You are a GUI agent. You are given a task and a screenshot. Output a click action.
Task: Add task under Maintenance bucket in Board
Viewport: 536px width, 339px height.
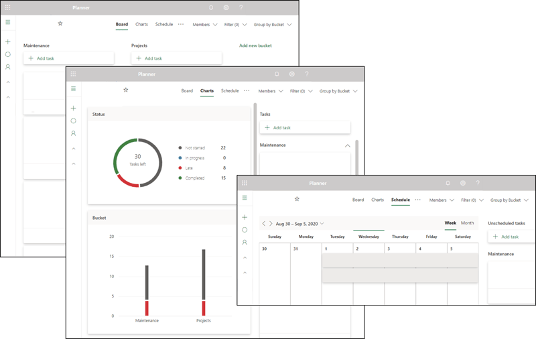click(x=68, y=58)
